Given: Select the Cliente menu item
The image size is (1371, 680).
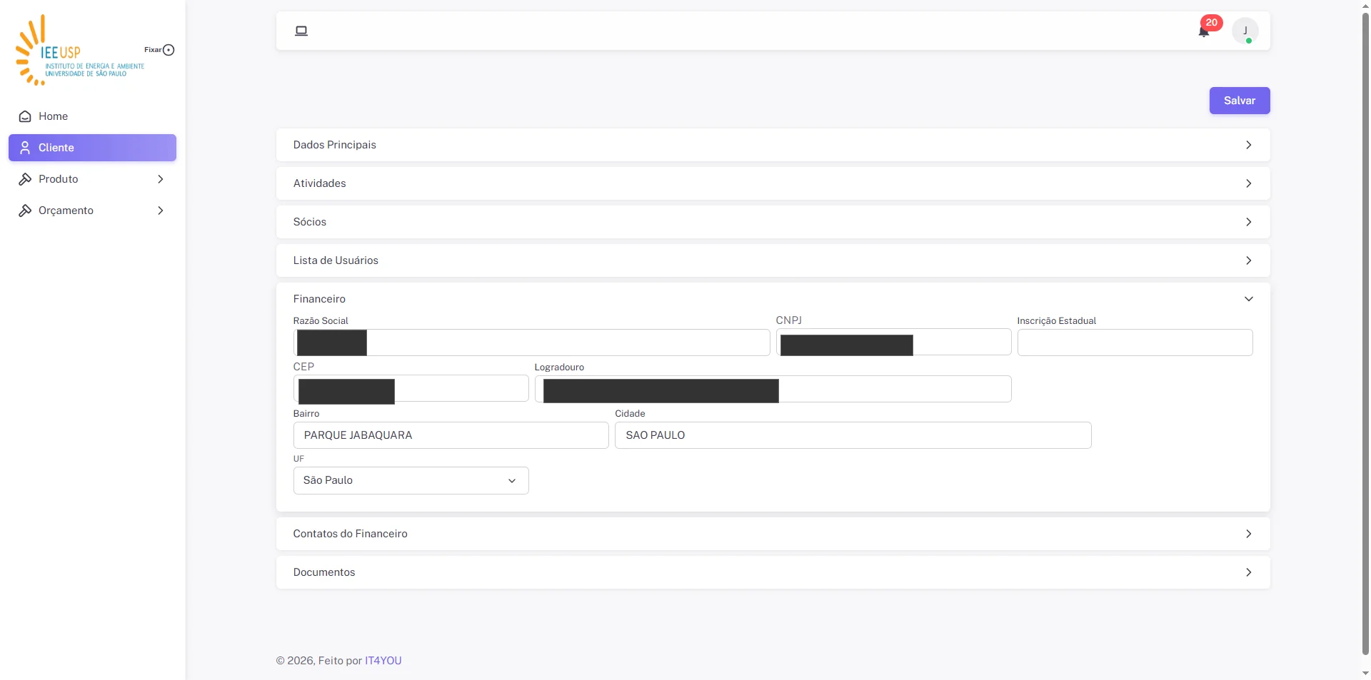Looking at the screenshot, I should 92,148.
